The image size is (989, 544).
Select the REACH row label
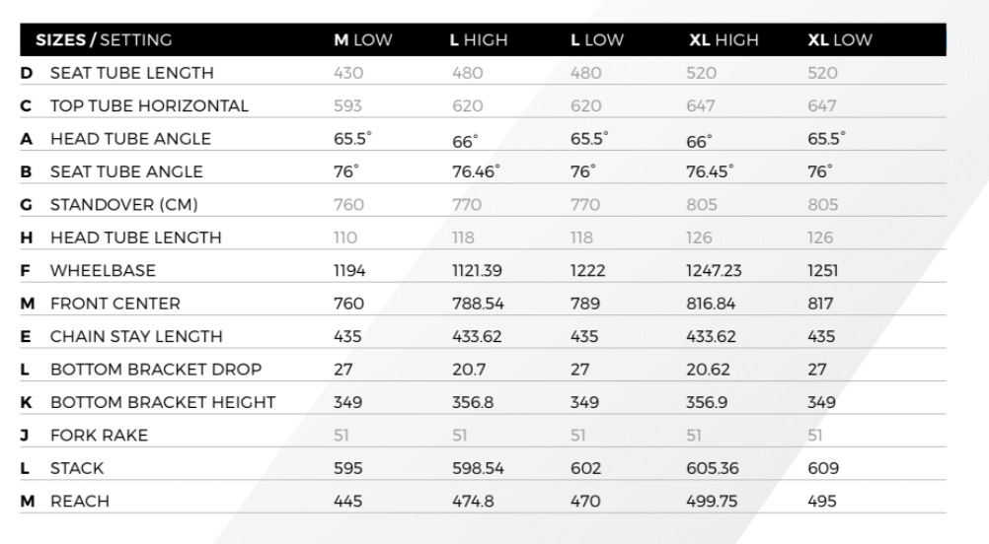pos(80,501)
